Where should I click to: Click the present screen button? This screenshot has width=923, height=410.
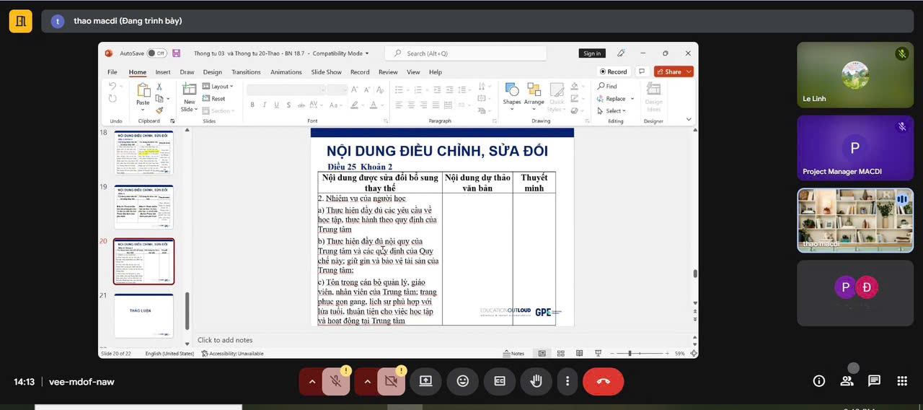click(425, 381)
